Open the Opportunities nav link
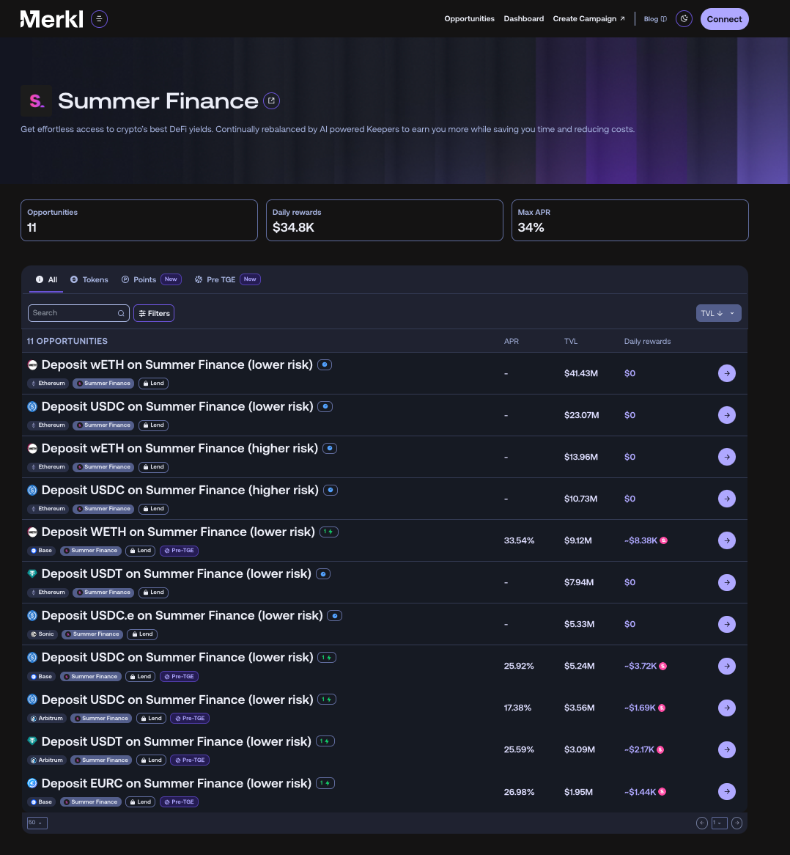790x855 pixels. (x=469, y=18)
